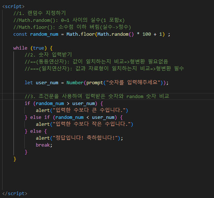The height and width of the screenshot is (198, 214).
Task: Click 'user_num' in the 'random_num > user_num' condition
Action: [x=83, y=104]
